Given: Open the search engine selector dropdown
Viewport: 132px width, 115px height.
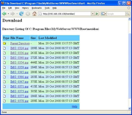Looking at the screenshot, I should [106, 14].
